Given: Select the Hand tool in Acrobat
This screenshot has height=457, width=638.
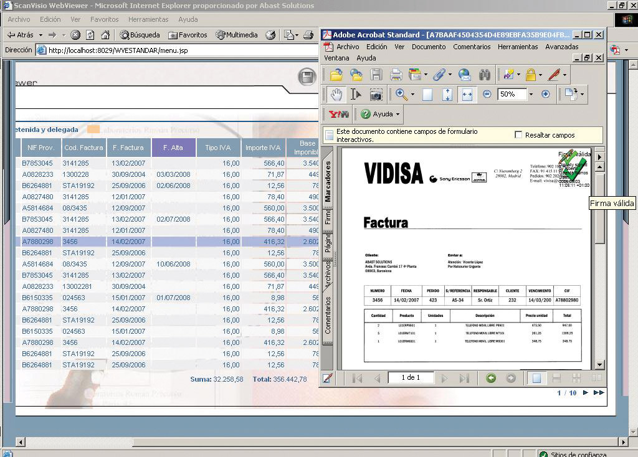Looking at the screenshot, I should [x=336, y=95].
